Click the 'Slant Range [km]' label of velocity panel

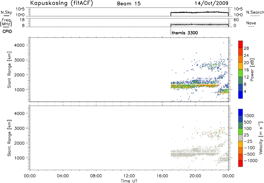[9, 138]
